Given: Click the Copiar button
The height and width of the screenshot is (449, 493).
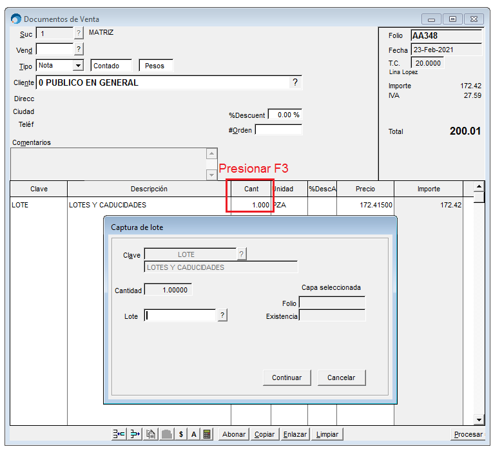Looking at the screenshot, I should [x=264, y=434].
